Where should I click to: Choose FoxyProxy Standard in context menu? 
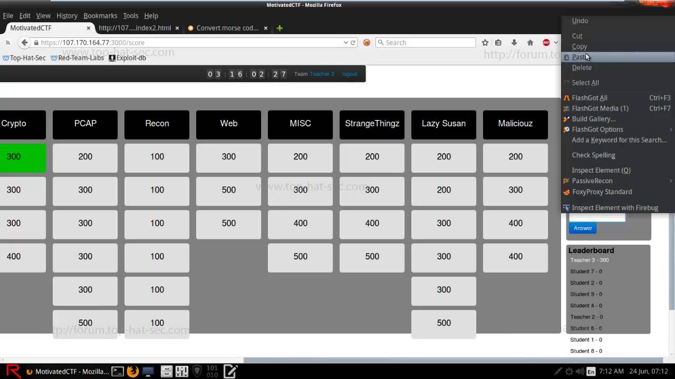click(618, 192)
